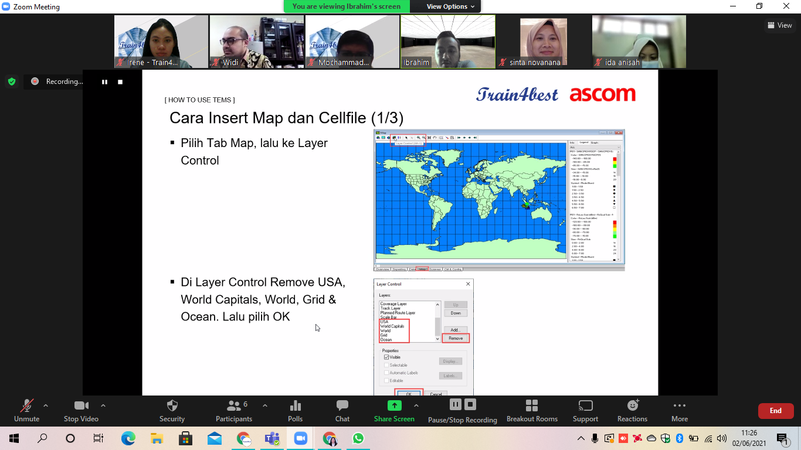Open the View Options dropdown

coord(450,6)
